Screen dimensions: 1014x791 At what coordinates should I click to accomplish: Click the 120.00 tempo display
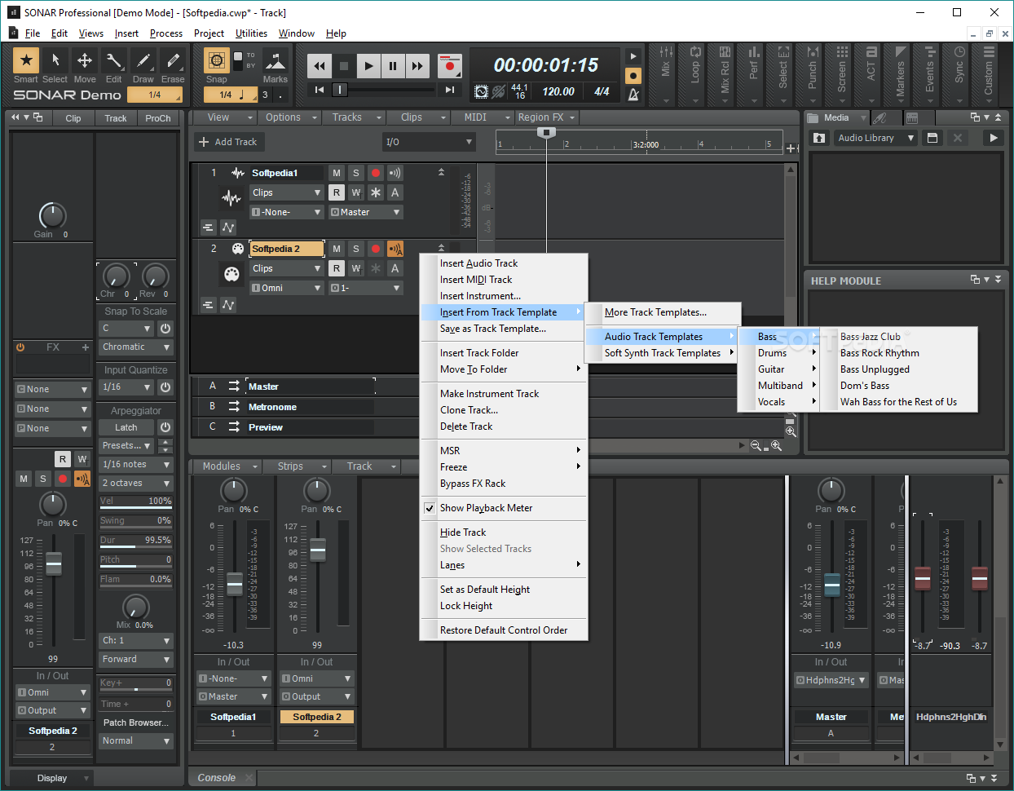click(x=558, y=91)
